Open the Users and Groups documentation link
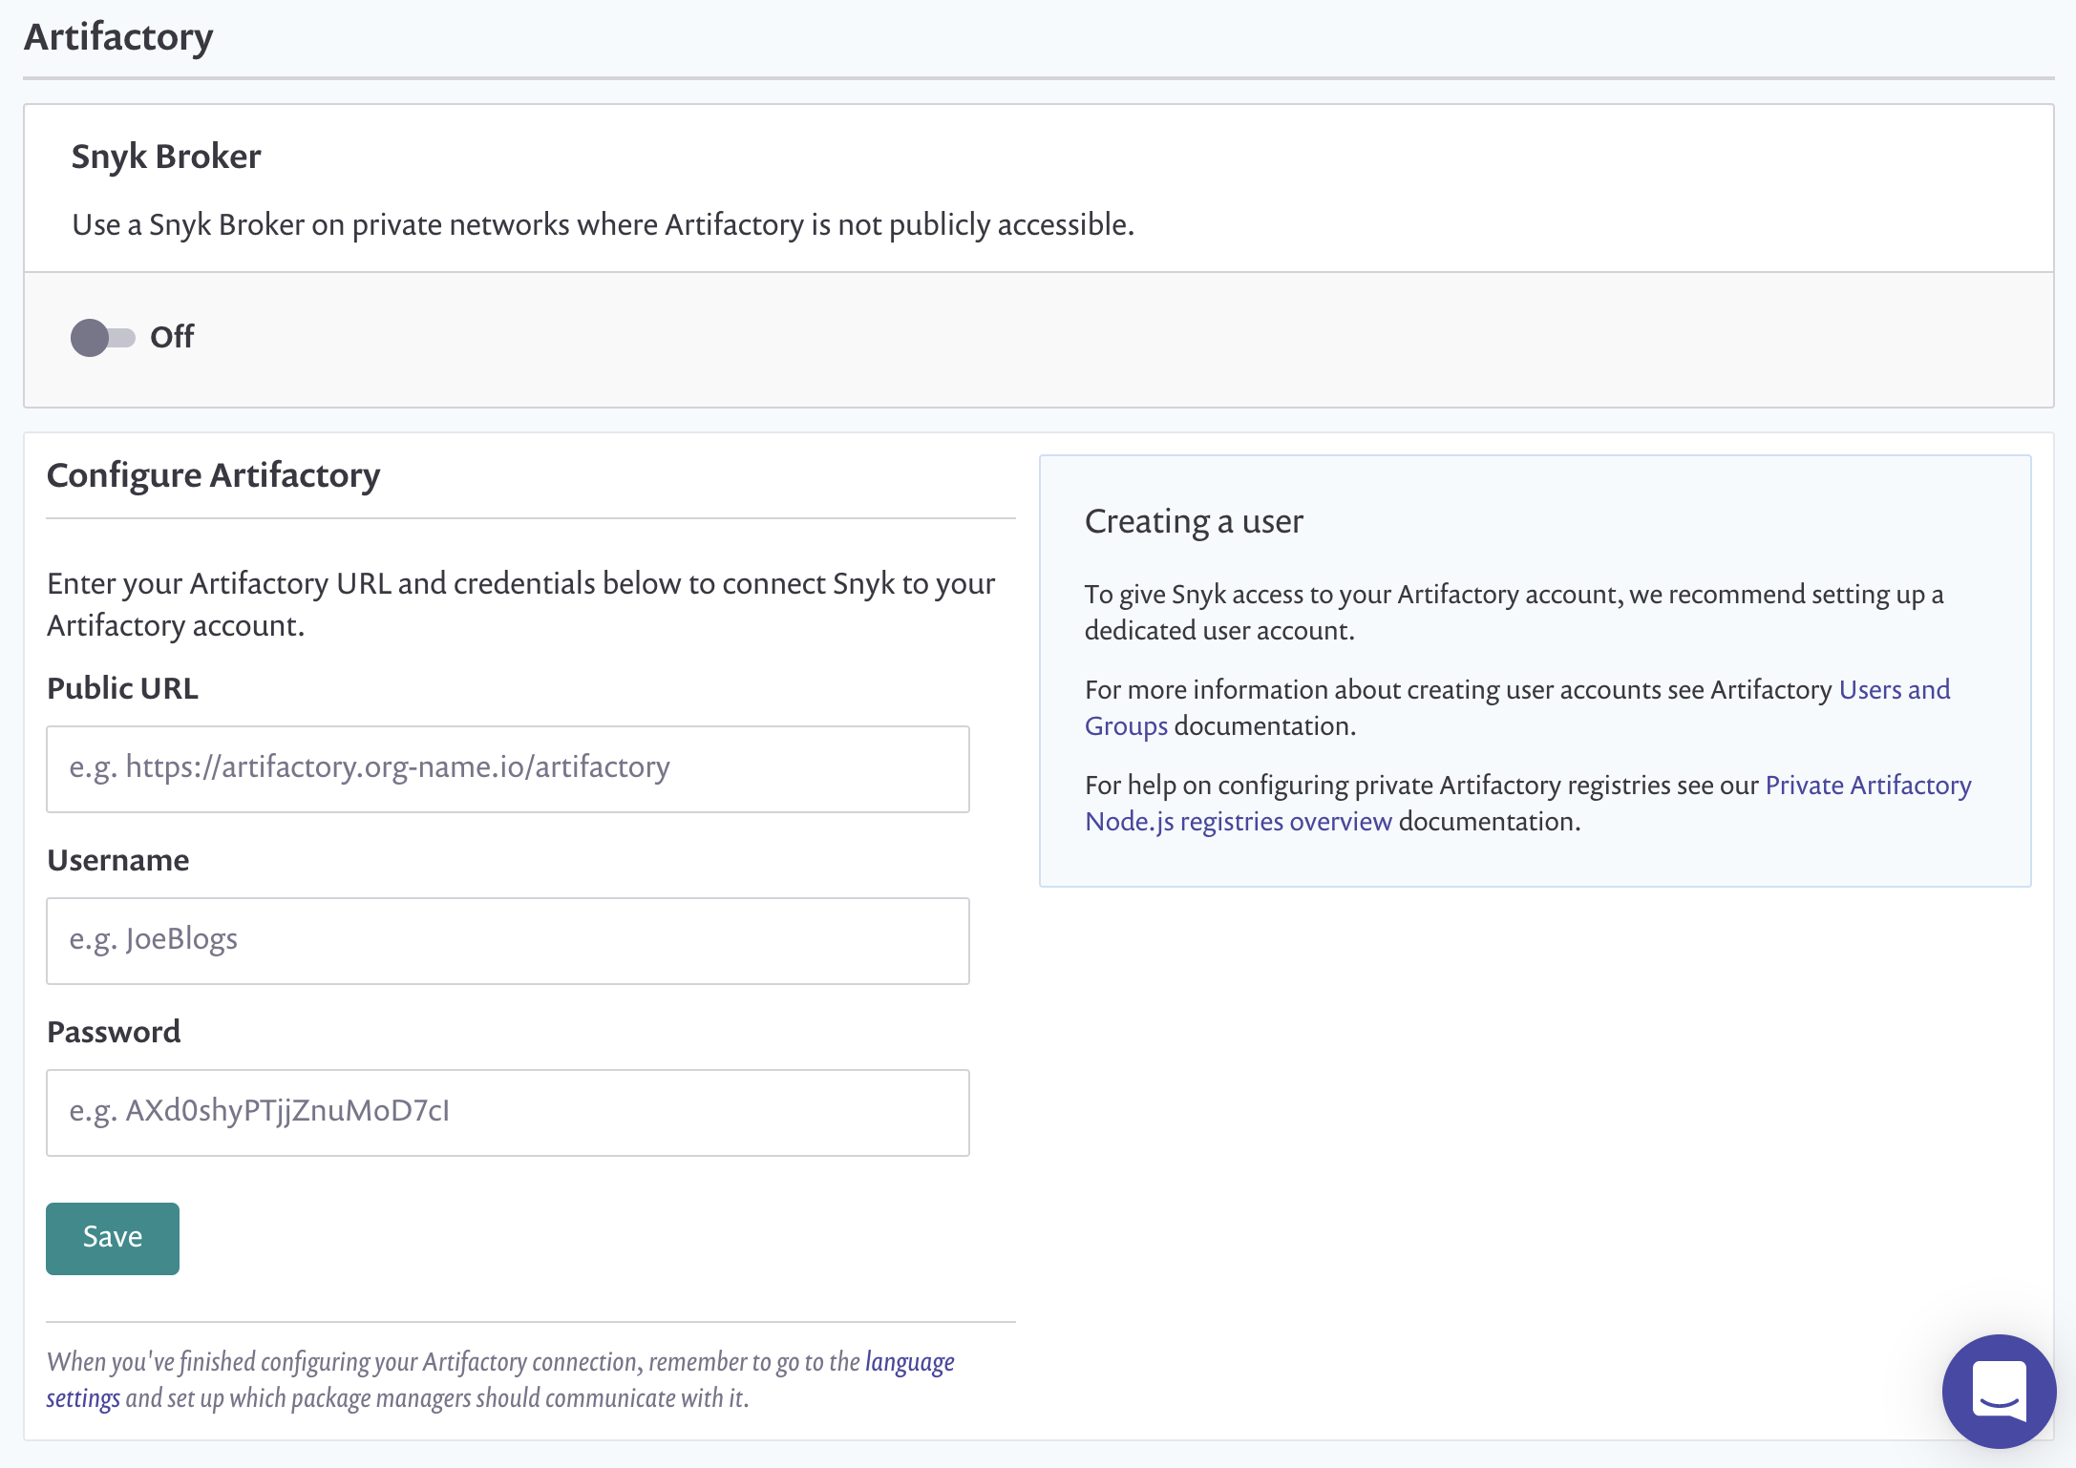 1894,689
